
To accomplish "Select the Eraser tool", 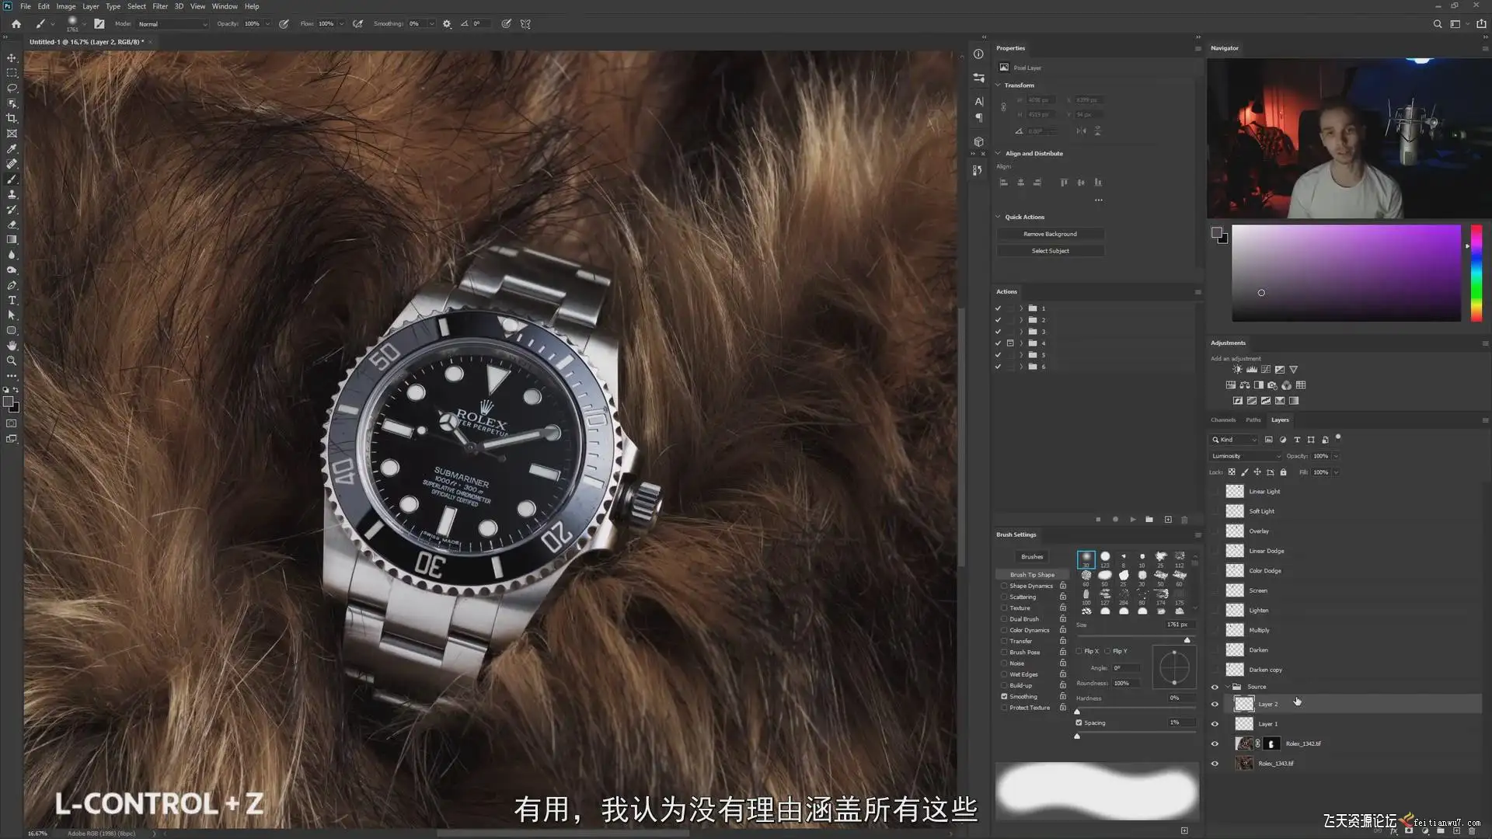I will tap(12, 225).
